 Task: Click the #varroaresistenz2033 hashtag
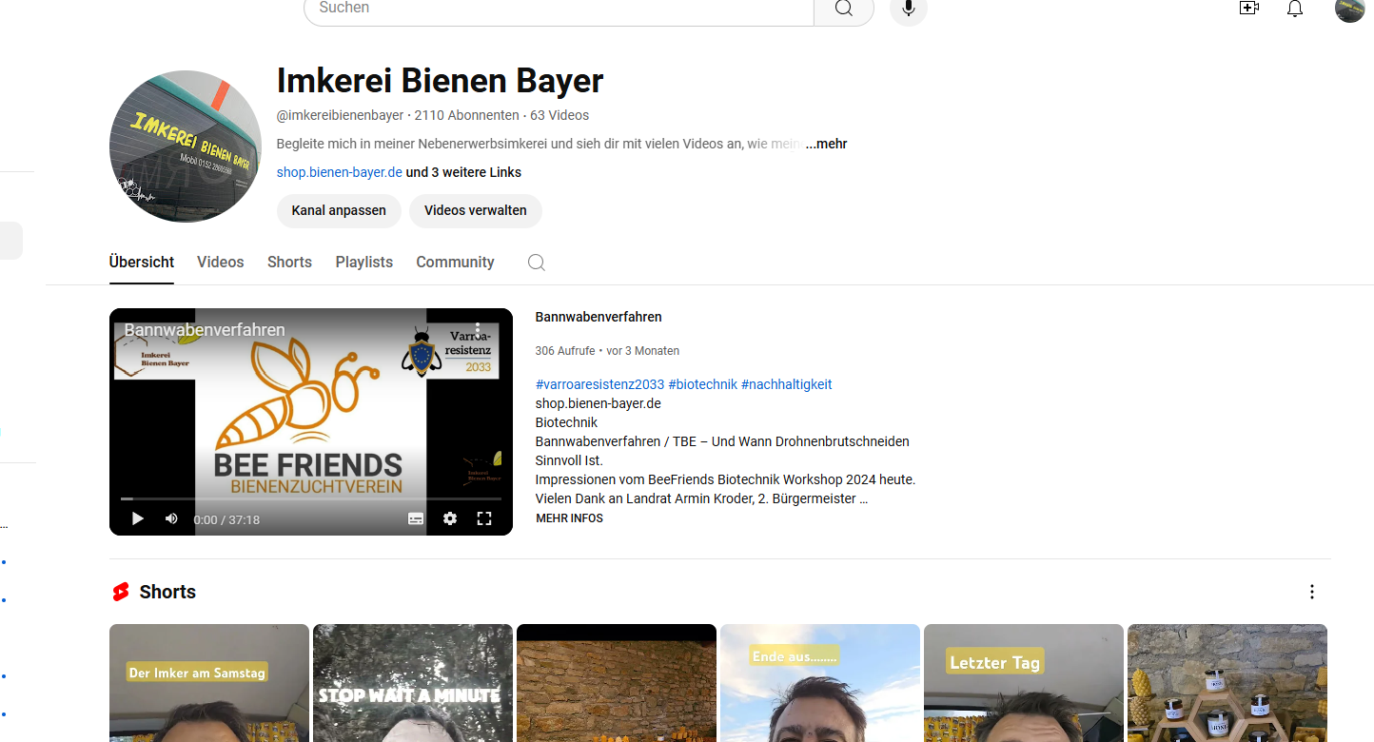[x=600, y=384]
